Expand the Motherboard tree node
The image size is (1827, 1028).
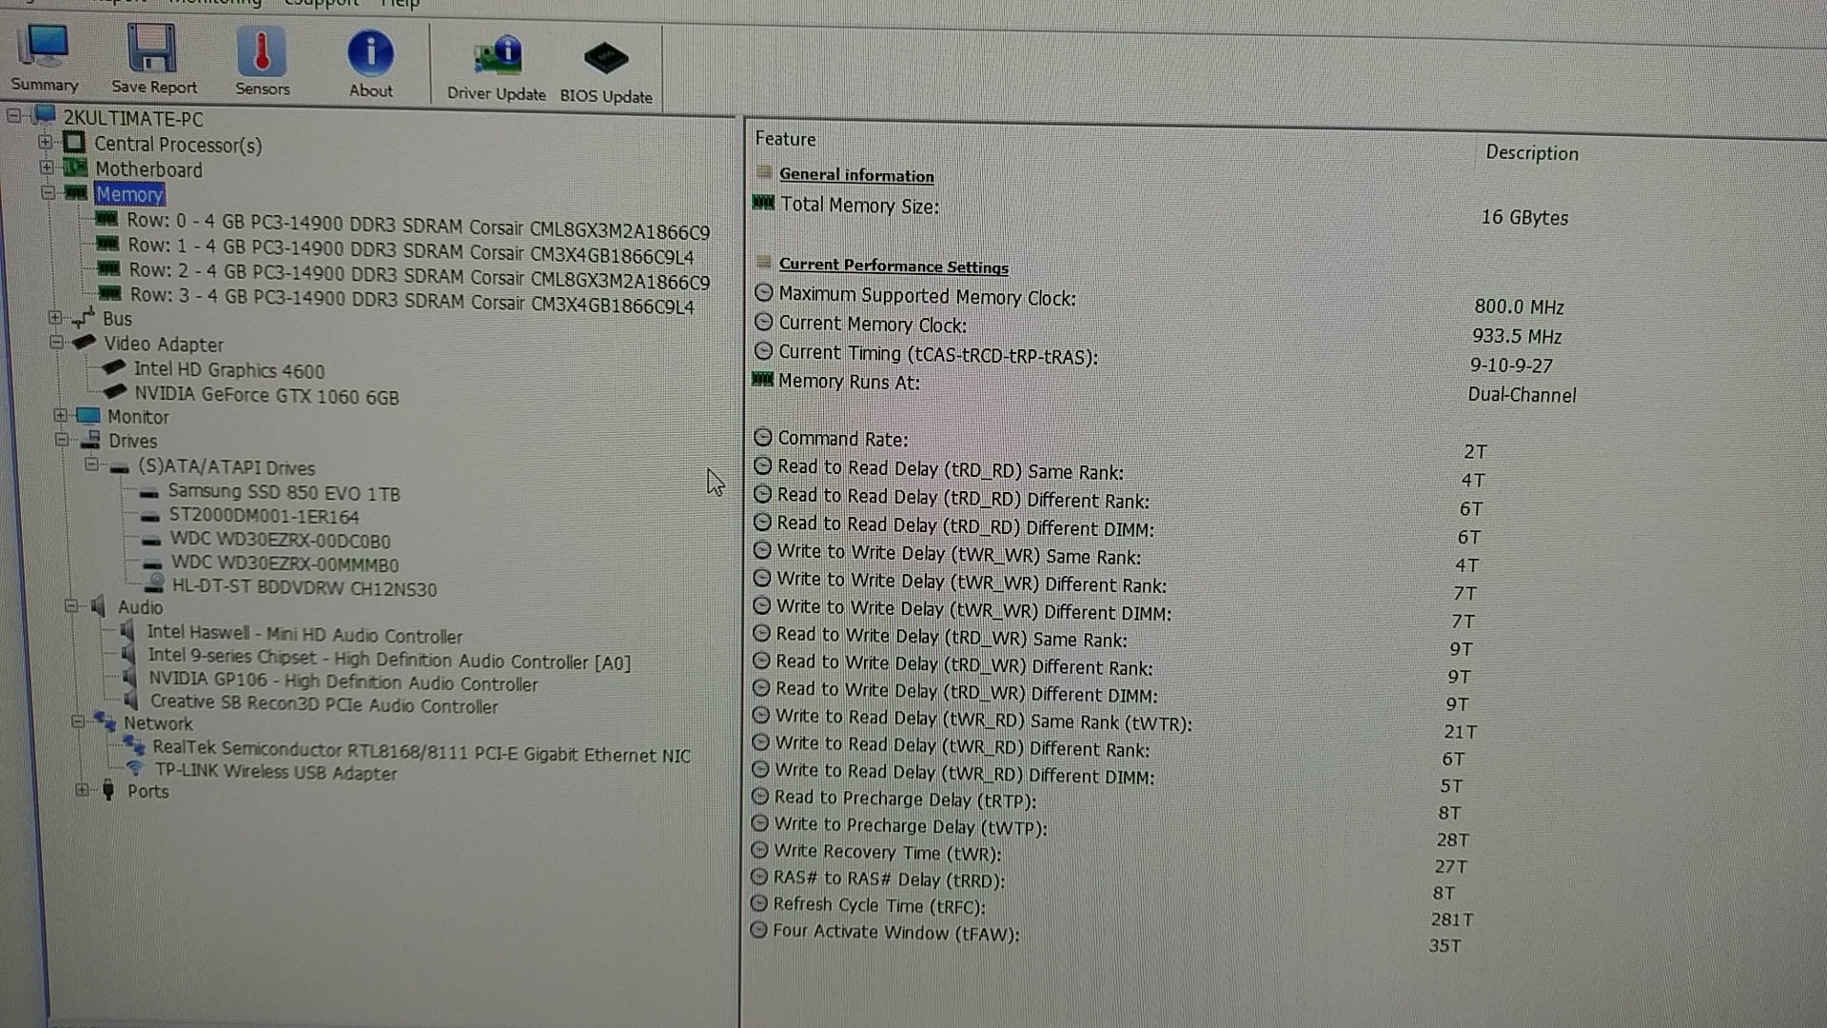point(47,167)
